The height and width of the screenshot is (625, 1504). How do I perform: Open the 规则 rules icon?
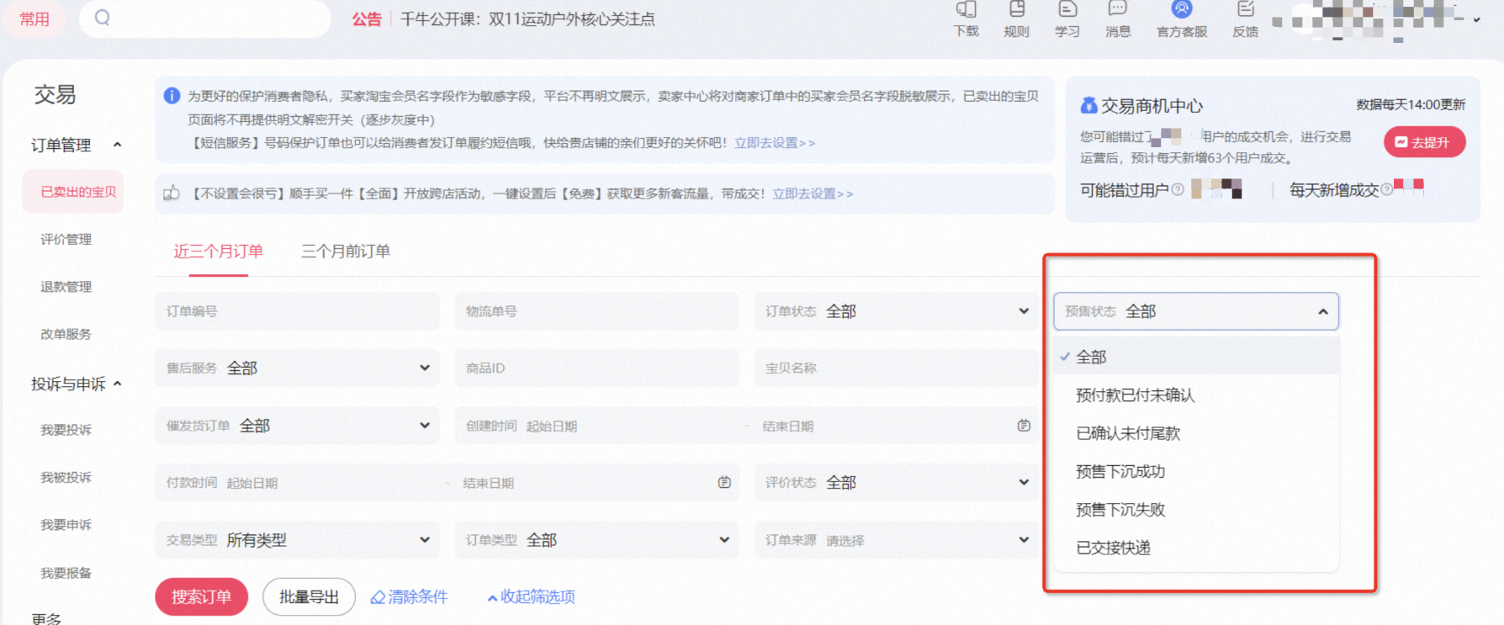(1016, 19)
